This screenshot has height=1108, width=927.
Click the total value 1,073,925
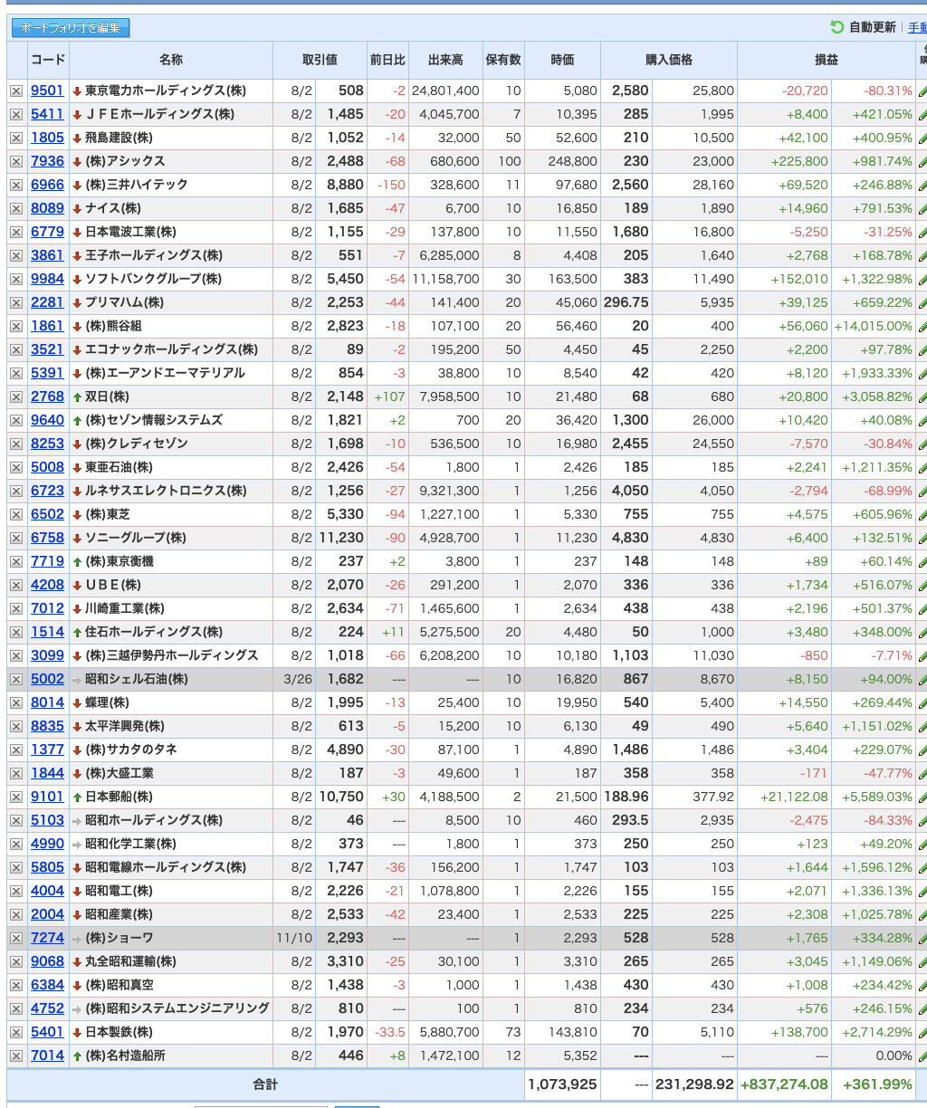pyautogui.click(x=562, y=1084)
